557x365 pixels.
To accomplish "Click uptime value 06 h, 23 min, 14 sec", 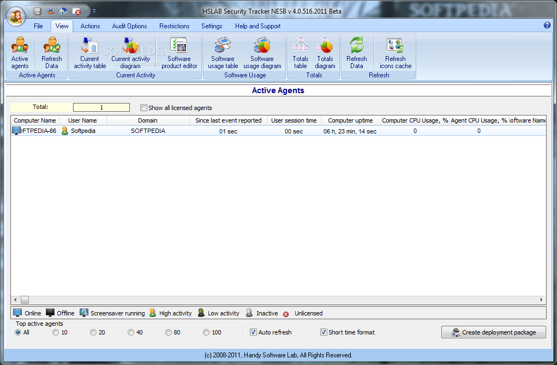I will point(350,131).
